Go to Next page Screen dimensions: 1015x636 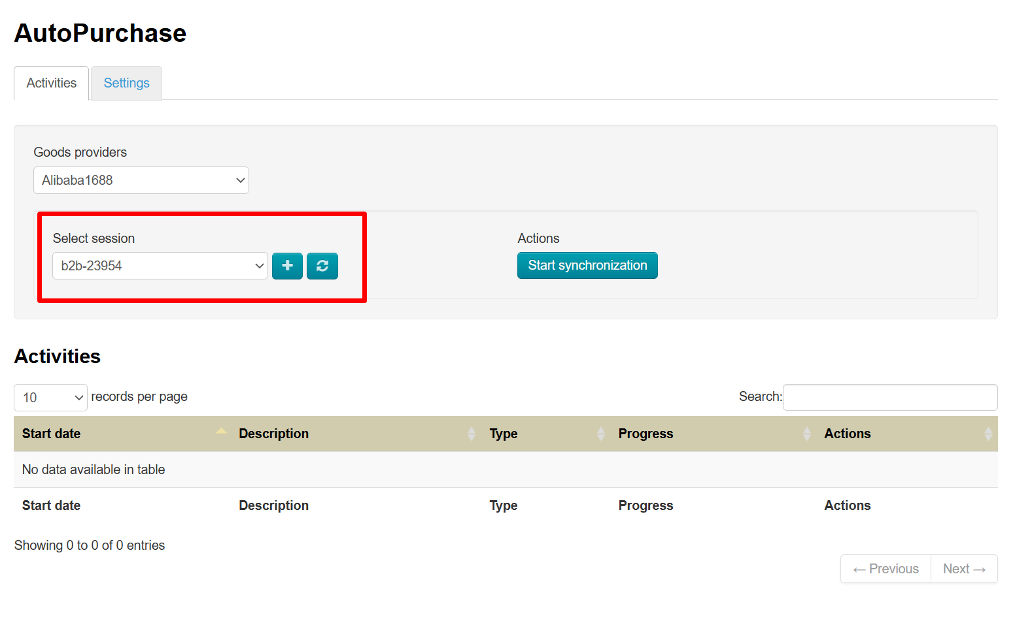point(964,569)
